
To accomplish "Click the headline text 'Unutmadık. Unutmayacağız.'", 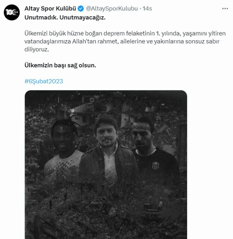I will pyautogui.click(x=65, y=17).
